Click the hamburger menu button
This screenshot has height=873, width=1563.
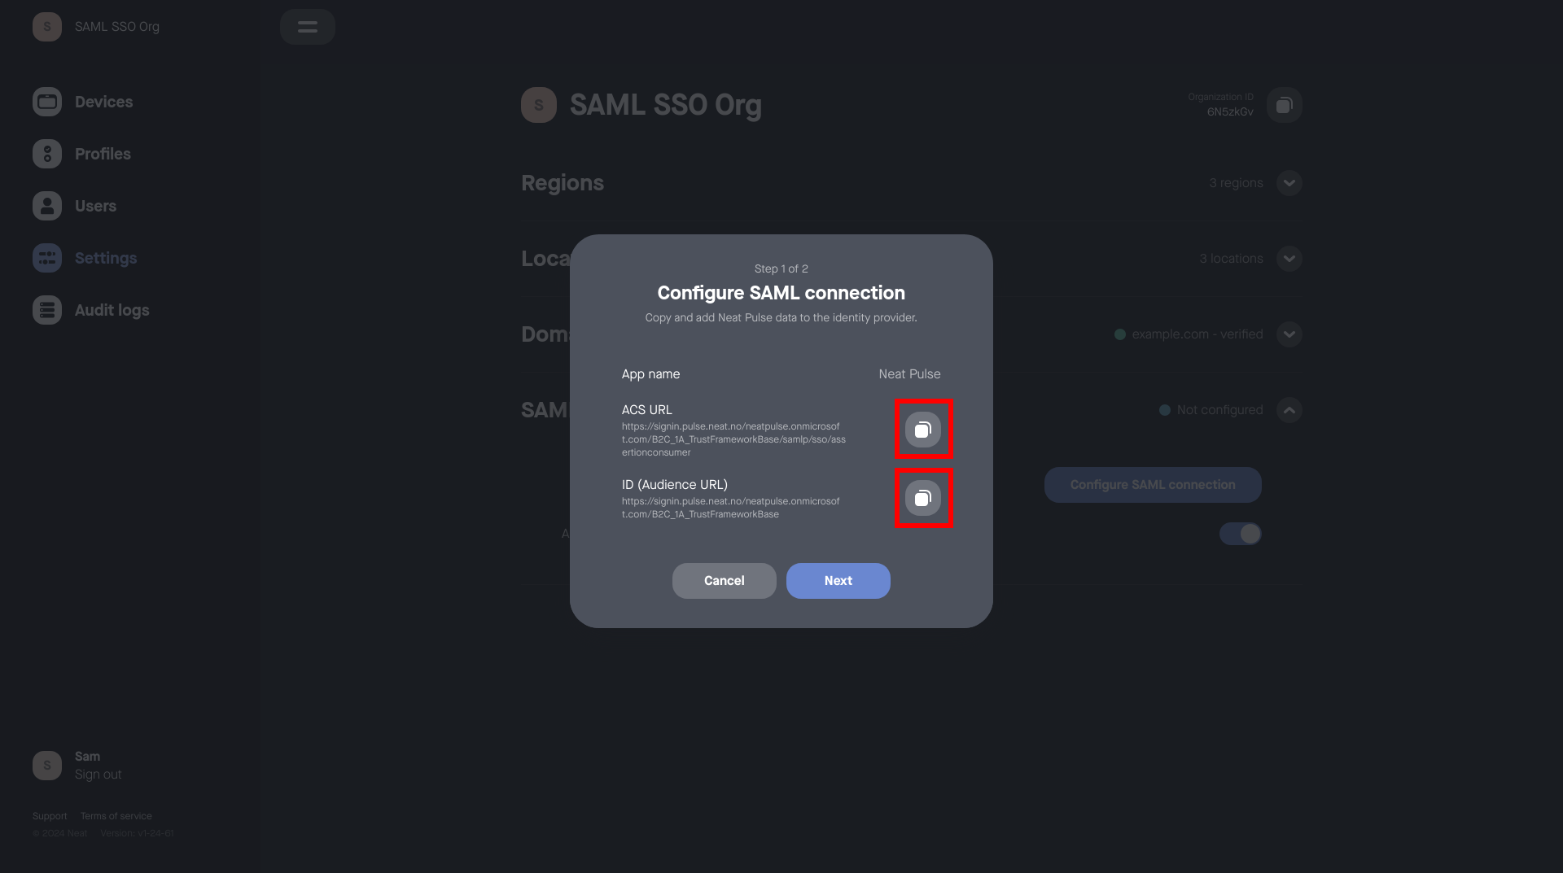(x=308, y=27)
